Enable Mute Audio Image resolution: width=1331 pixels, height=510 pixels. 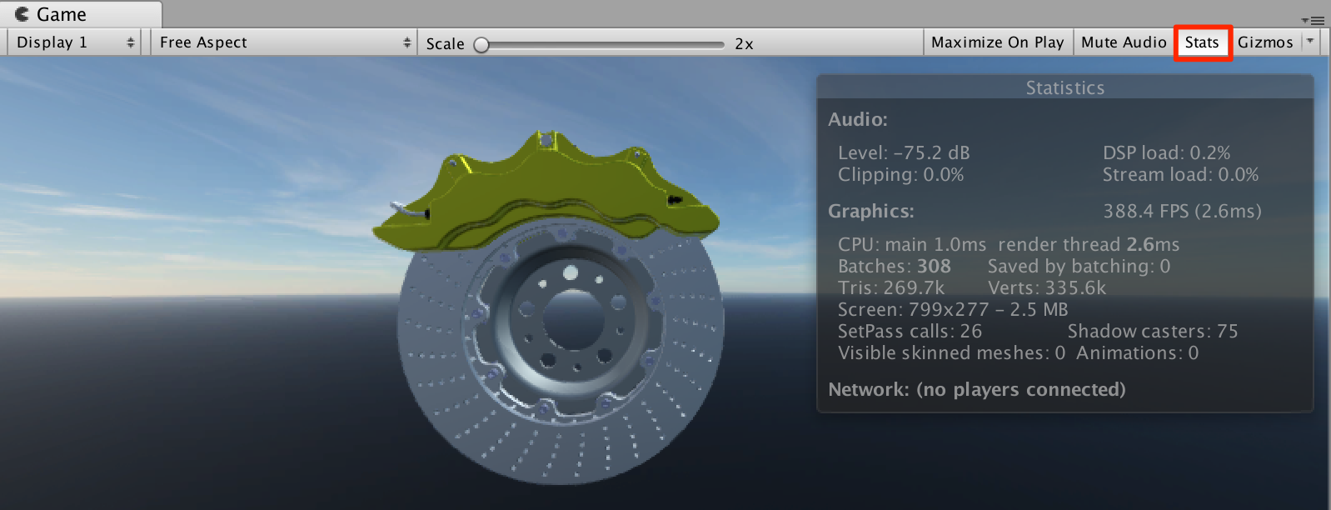click(x=1123, y=42)
